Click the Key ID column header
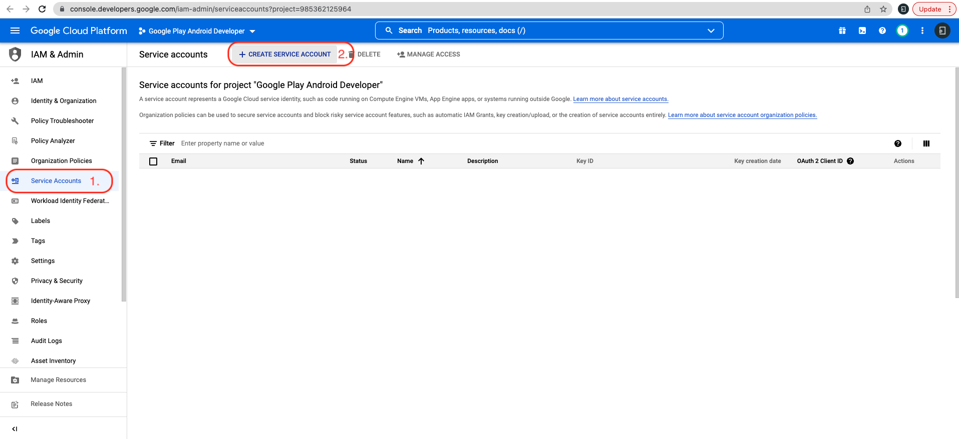Image resolution: width=959 pixels, height=439 pixels. point(584,161)
